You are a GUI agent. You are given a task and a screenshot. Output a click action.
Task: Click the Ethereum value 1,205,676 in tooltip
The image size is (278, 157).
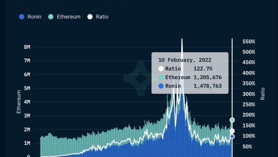[x=207, y=77]
